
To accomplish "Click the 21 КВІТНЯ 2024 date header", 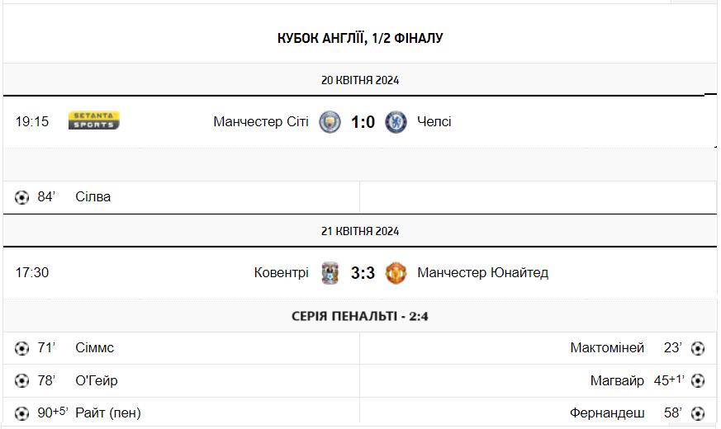I will tap(360, 232).
